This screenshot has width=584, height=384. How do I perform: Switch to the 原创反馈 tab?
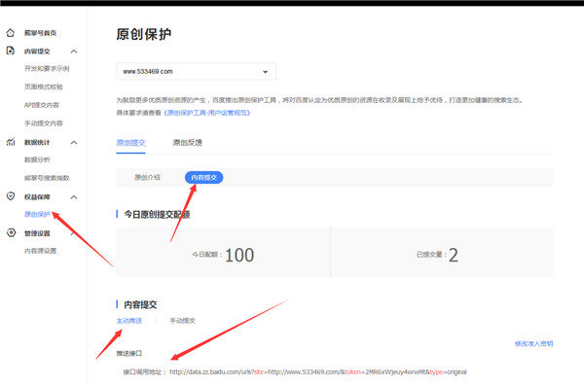[187, 143]
